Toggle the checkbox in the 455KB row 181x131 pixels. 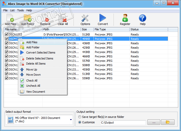click(x=6, y=69)
